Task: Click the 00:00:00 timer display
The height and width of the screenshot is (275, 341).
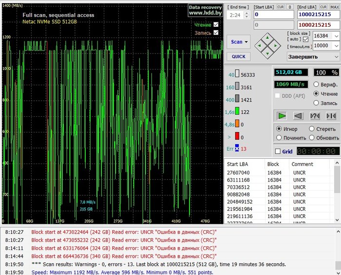Action: [318, 151]
